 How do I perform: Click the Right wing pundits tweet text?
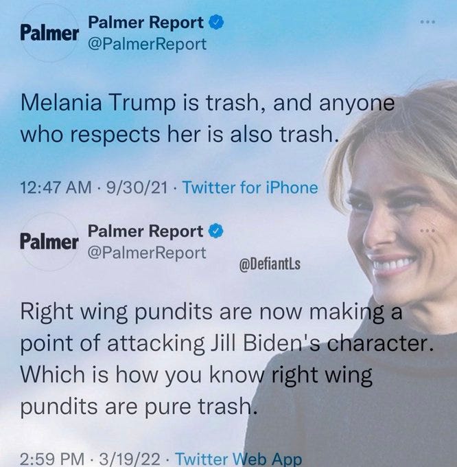pos(226,359)
